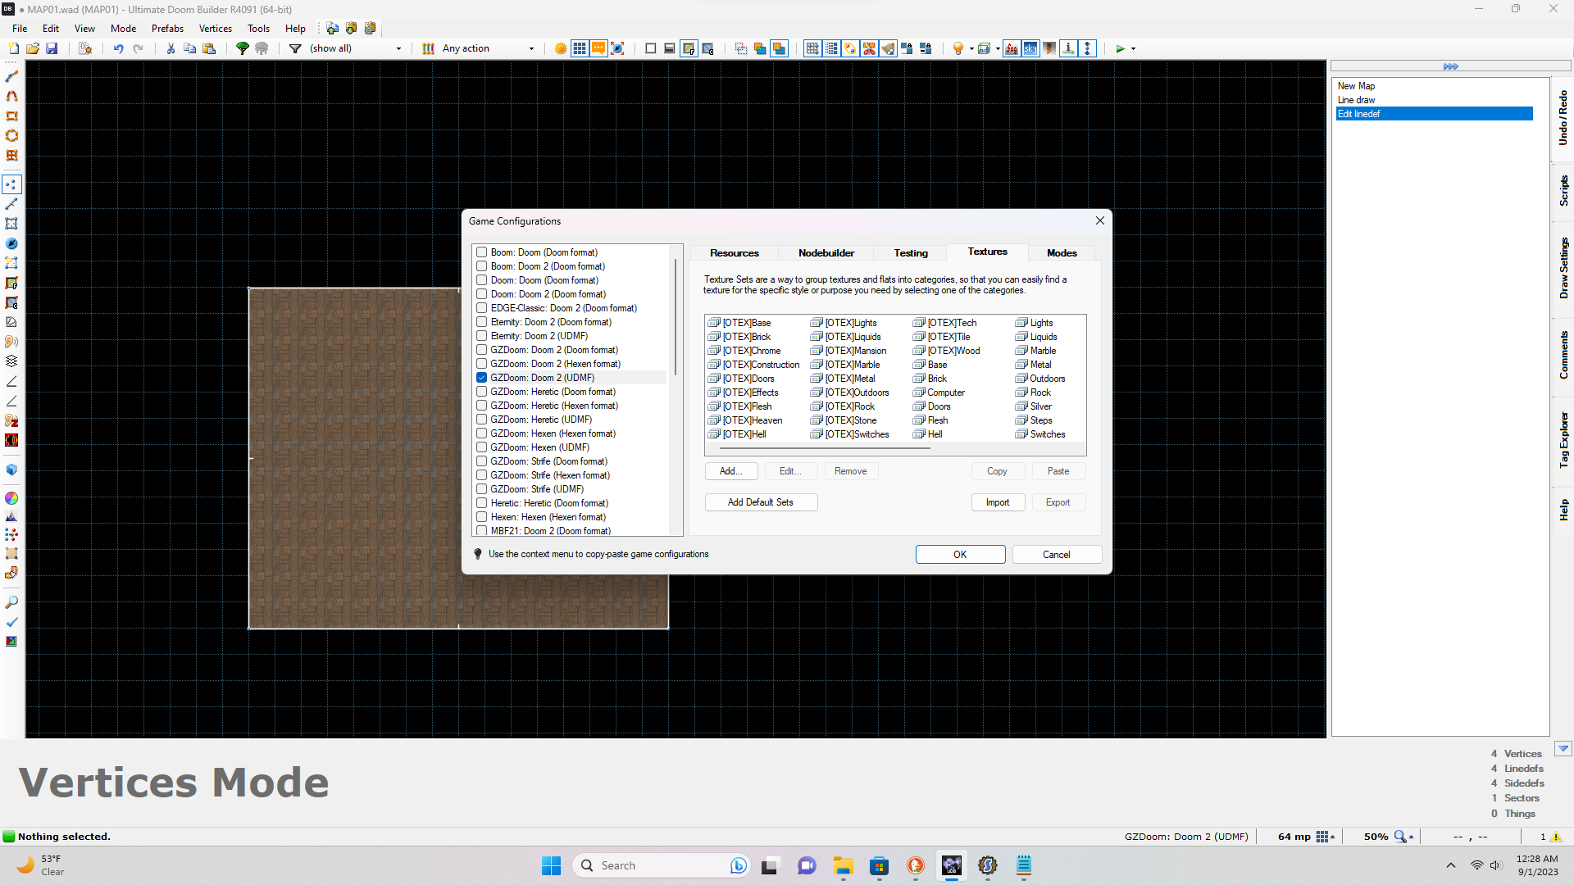Check Hexen: Hexen (Hexen format) configuration

pyautogui.click(x=482, y=517)
